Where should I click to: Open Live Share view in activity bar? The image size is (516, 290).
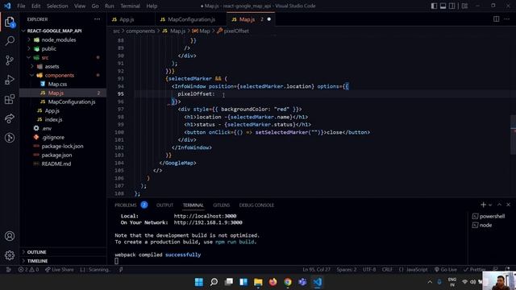click(10, 118)
